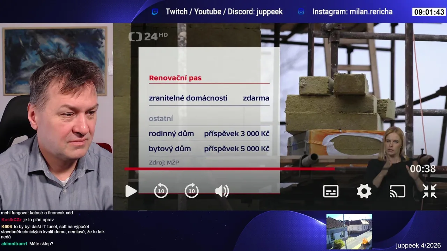Click the 'Zdroj: MŽP' source text
Viewport: 447px width, 251px height.
(x=164, y=162)
